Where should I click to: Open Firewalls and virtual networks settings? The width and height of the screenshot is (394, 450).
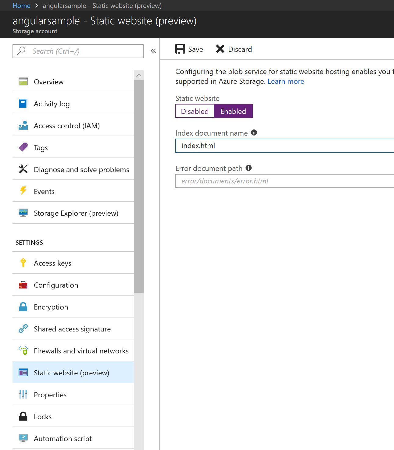73,351
